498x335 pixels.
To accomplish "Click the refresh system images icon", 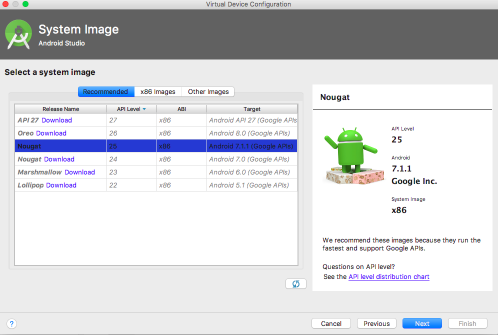I will tap(295, 283).
